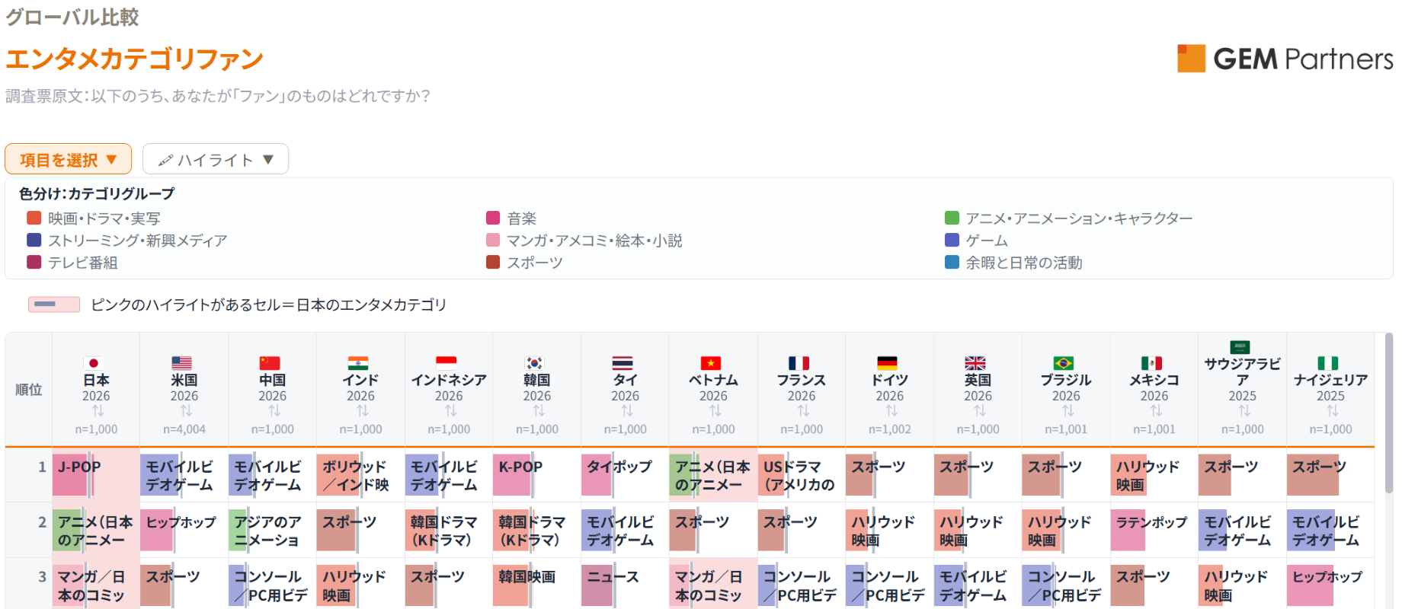Viewport: 1402px width, 609px height.
Task: Sort by the 日本 2026 column arrows
Action: coord(97,411)
